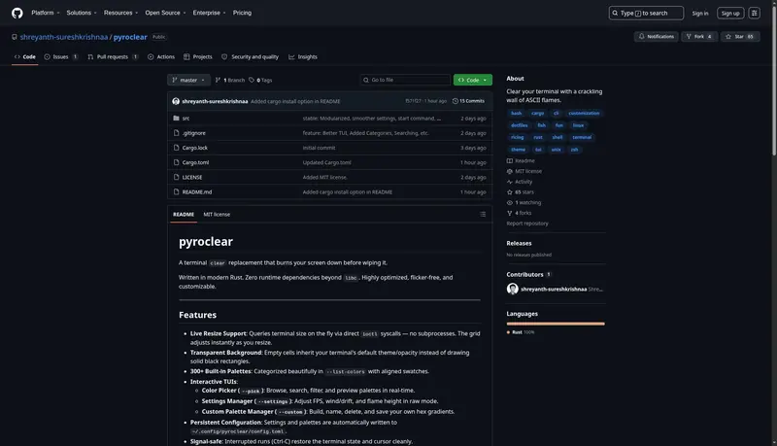Screen dimensions: 777x446
Task: Click Sign in
Action: 700,14
